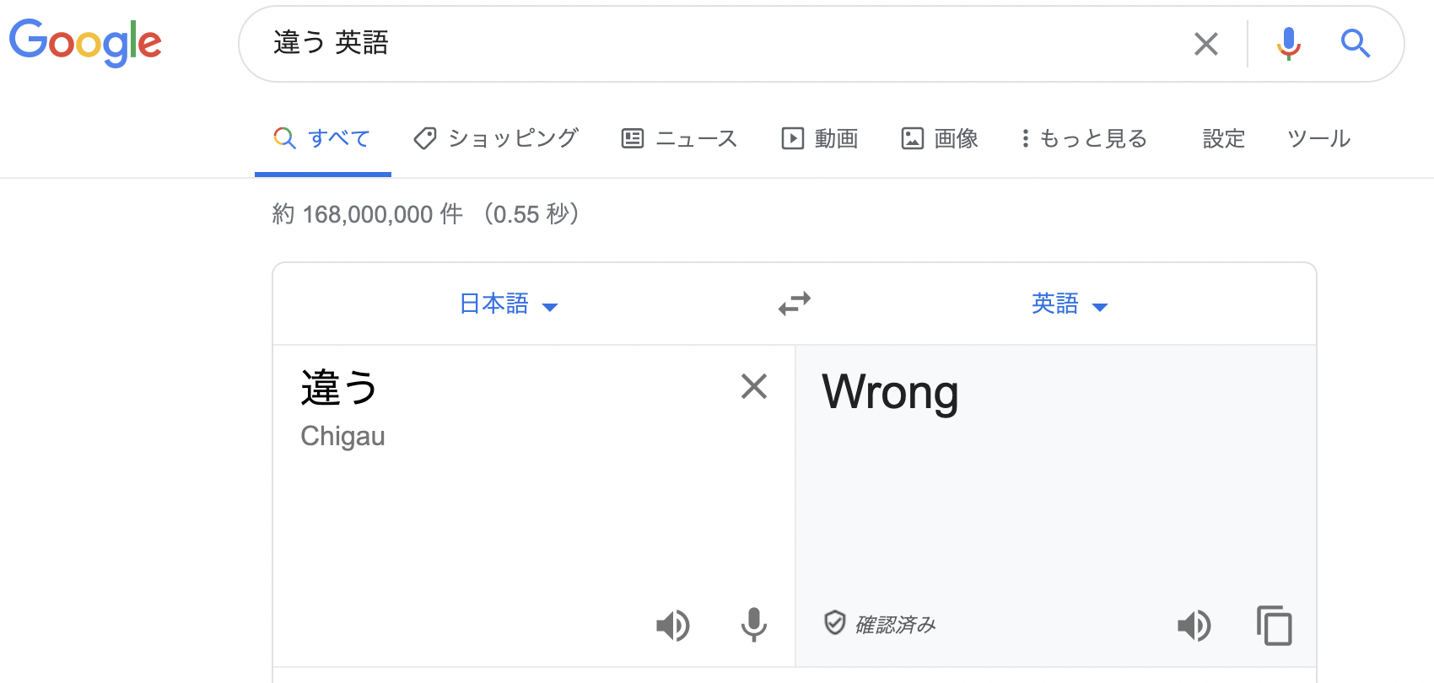Open ツール search tools
This screenshot has height=683, width=1434.
(x=1319, y=138)
